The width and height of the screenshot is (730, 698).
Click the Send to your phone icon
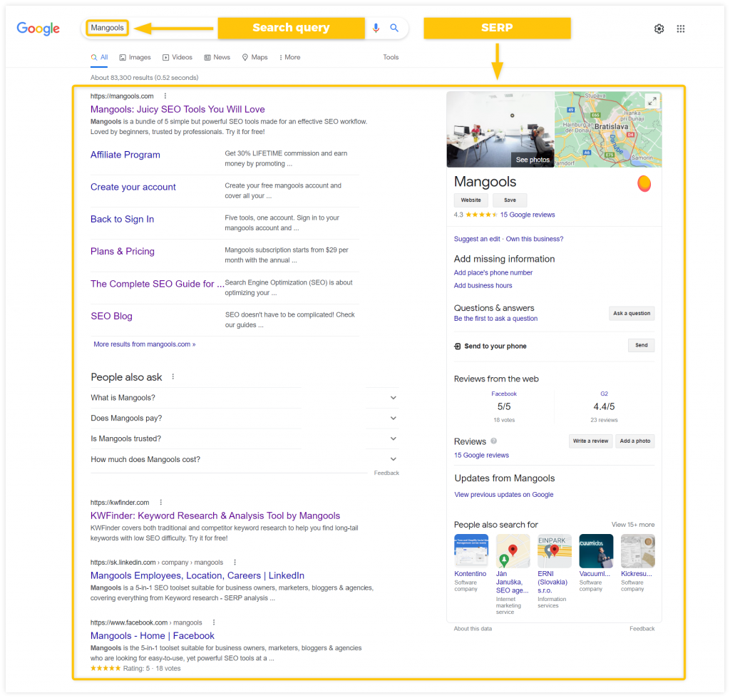pyautogui.click(x=456, y=345)
